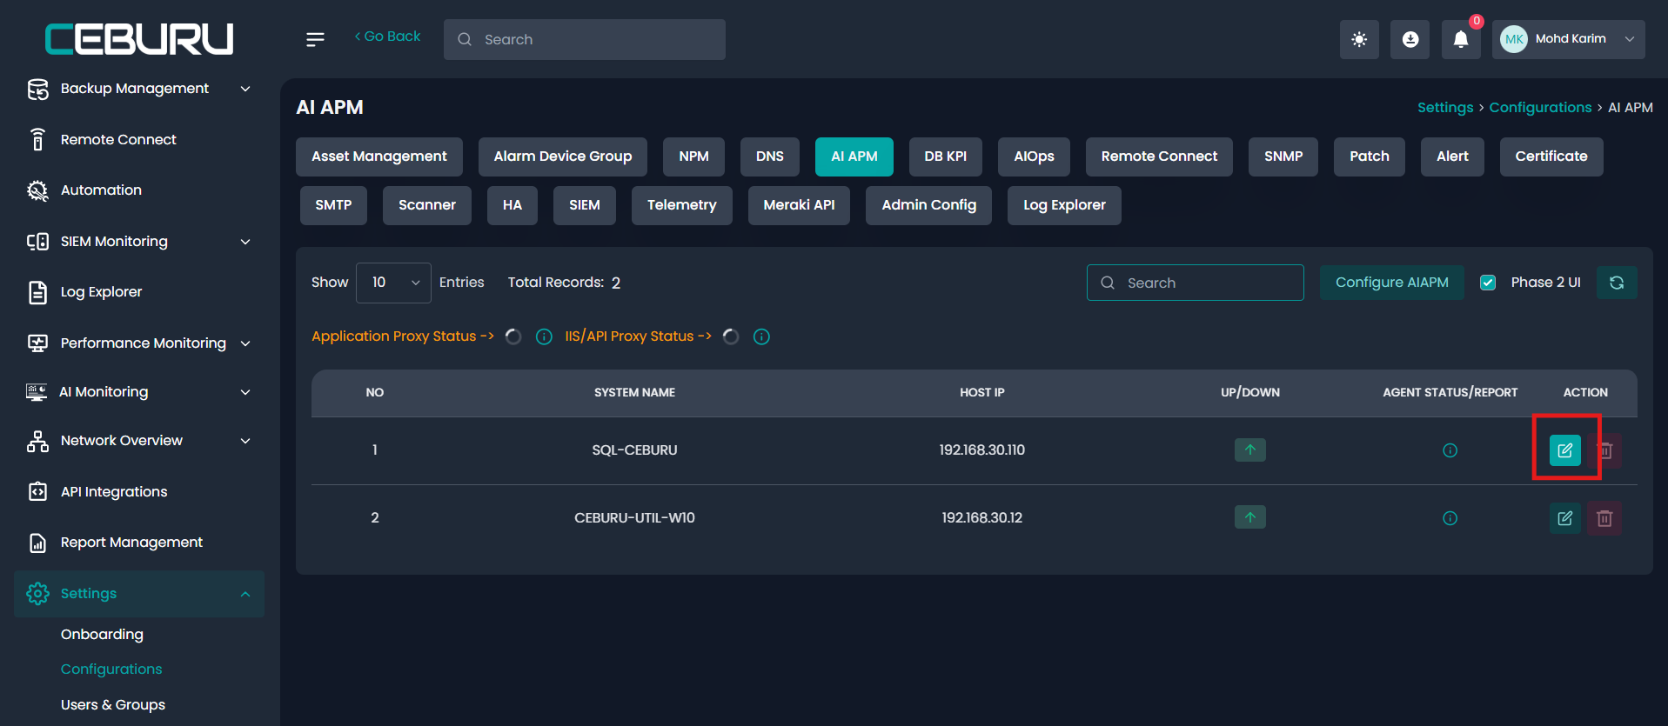Expand Performance Monitoring menu chevron
Image resolution: width=1668 pixels, height=726 pixels.
[245, 343]
